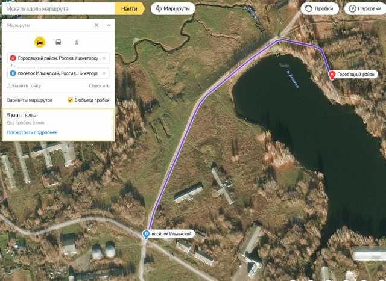Open the 5 мин 620 м route card
The width and height of the screenshot is (386, 281).
59,125
